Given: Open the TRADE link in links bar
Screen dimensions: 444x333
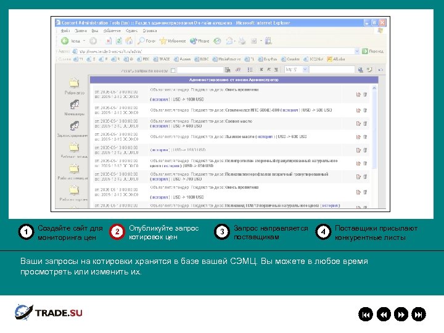Looking at the screenshot, I should [162, 59].
